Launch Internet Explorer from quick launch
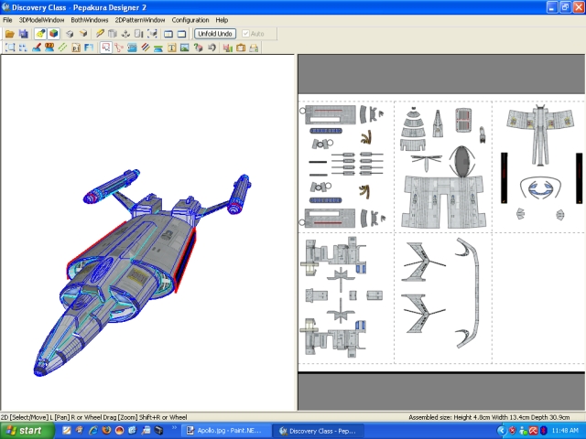 [x=92, y=431]
